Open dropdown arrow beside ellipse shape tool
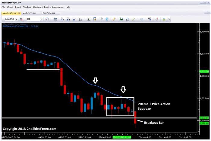The image size is (211, 141). [146, 19]
